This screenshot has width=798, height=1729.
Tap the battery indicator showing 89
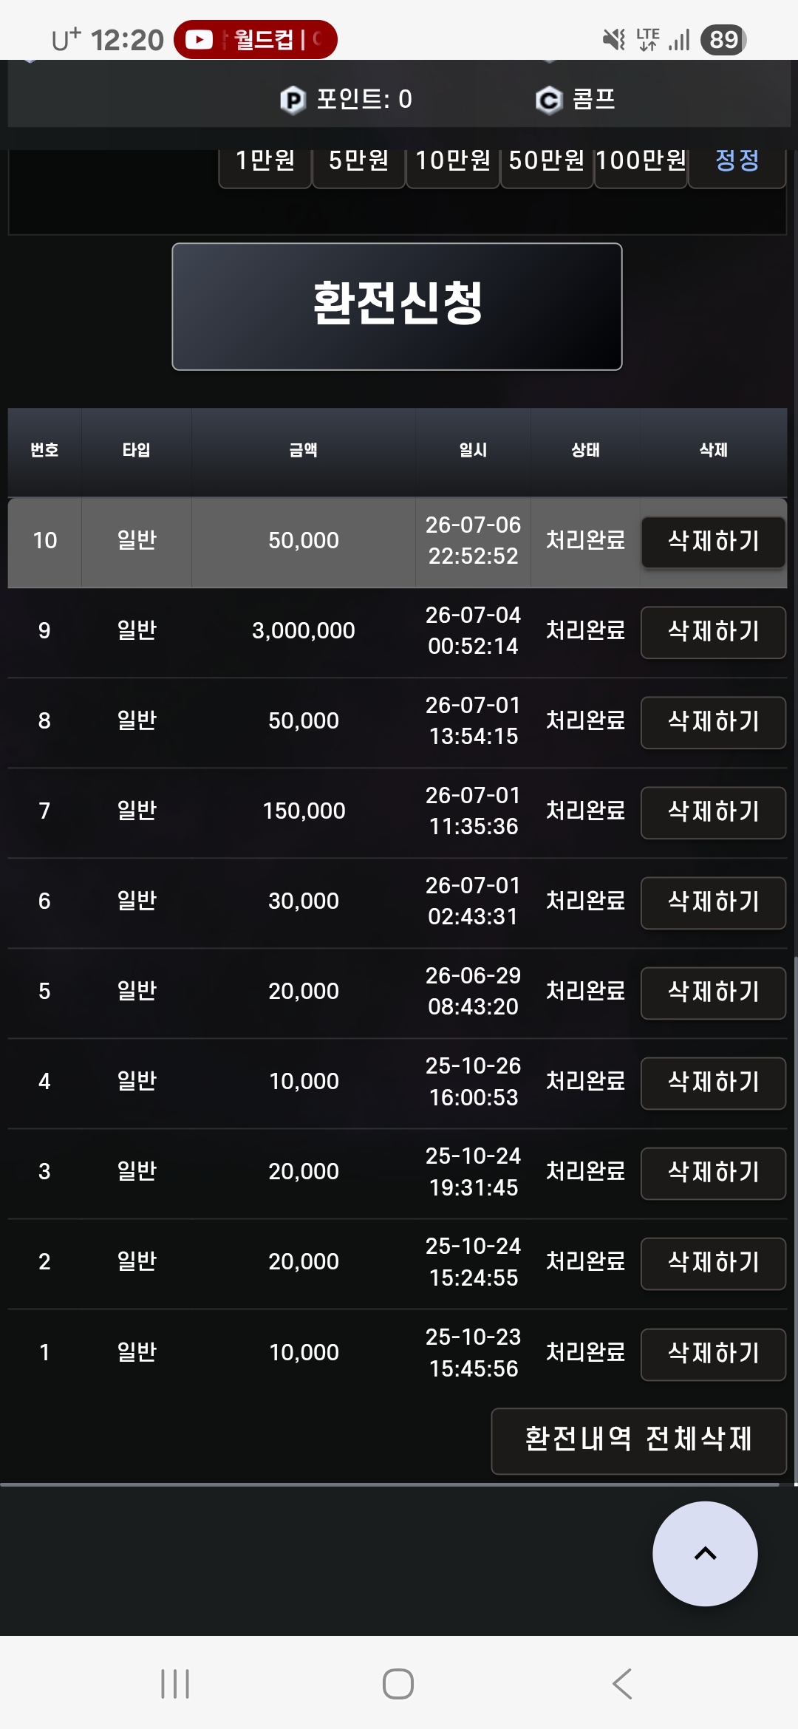(x=723, y=39)
